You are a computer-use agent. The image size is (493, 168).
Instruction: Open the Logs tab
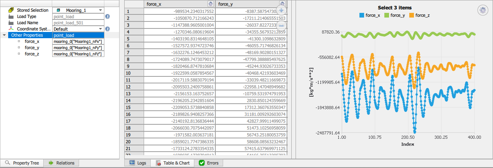point(137,163)
